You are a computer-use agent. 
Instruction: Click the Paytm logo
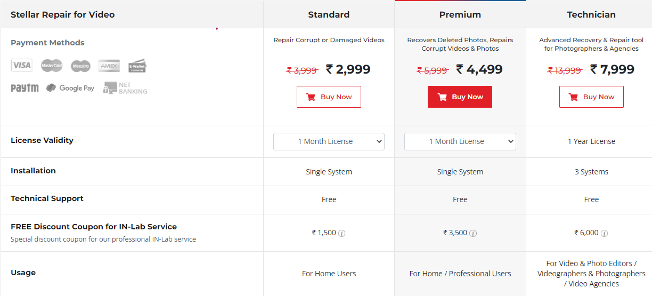[25, 88]
